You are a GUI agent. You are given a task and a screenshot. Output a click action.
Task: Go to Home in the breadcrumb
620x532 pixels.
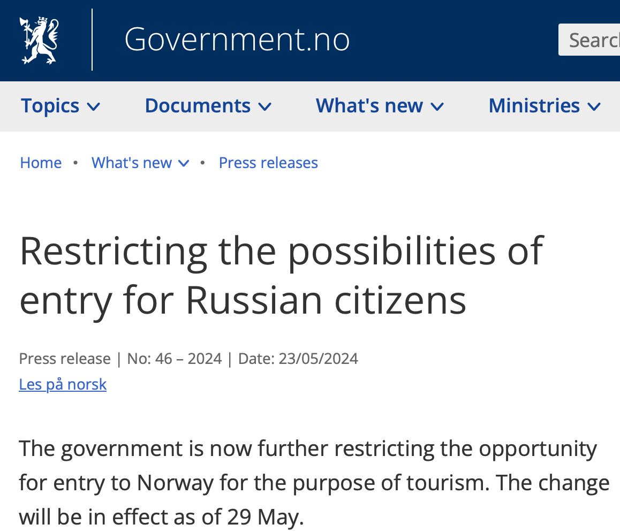point(41,163)
